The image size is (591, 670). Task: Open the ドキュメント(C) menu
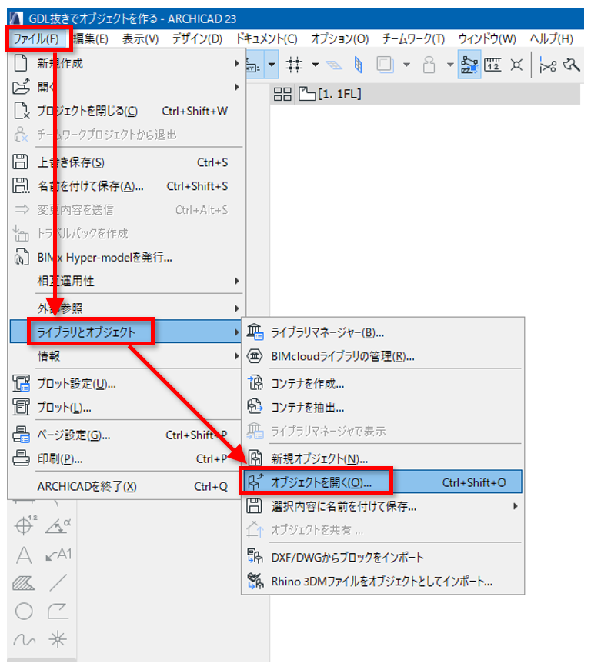coord(267,39)
